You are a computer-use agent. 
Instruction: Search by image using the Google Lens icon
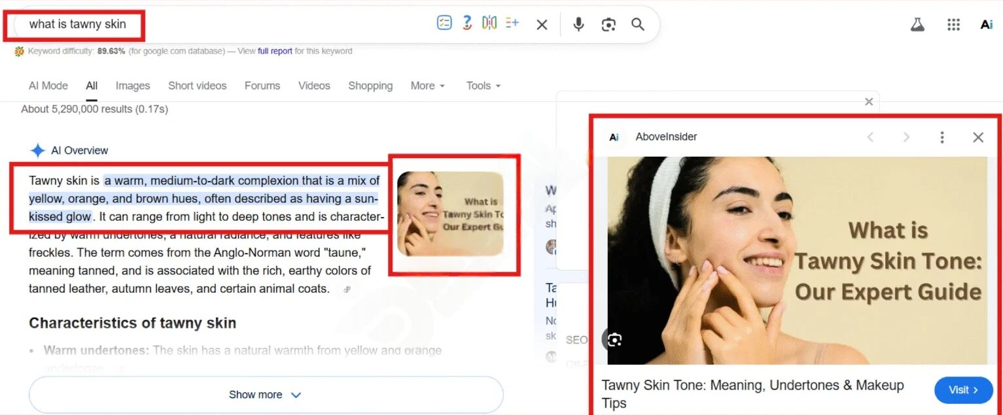click(x=608, y=24)
